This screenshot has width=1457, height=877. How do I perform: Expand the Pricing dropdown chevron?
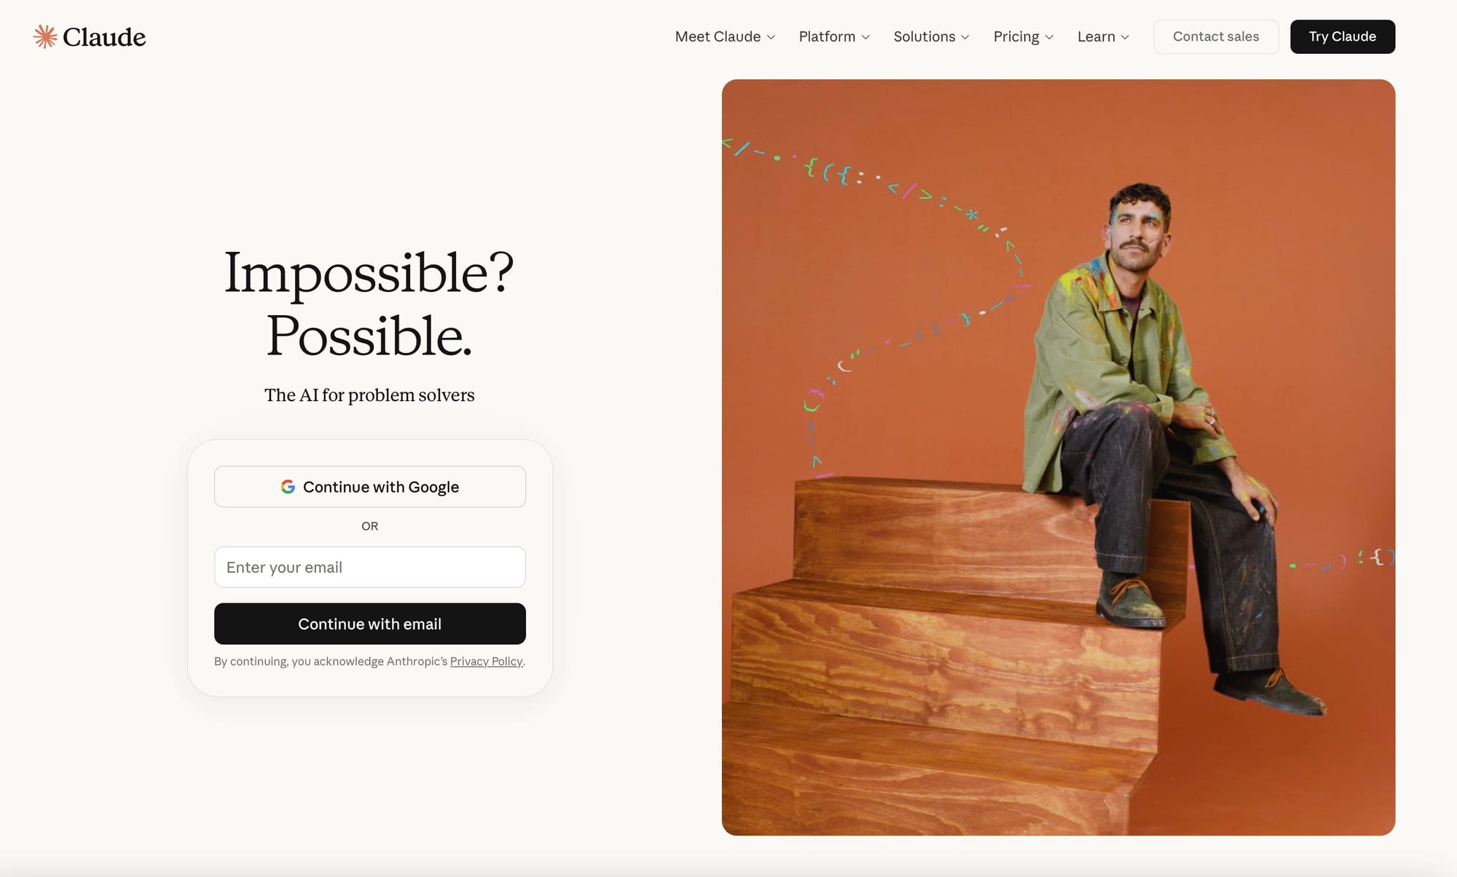pyautogui.click(x=1049, y=37)
